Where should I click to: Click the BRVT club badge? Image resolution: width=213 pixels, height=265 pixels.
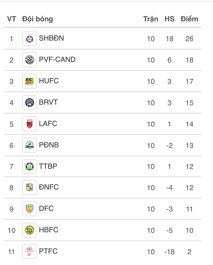click(30, 103)
